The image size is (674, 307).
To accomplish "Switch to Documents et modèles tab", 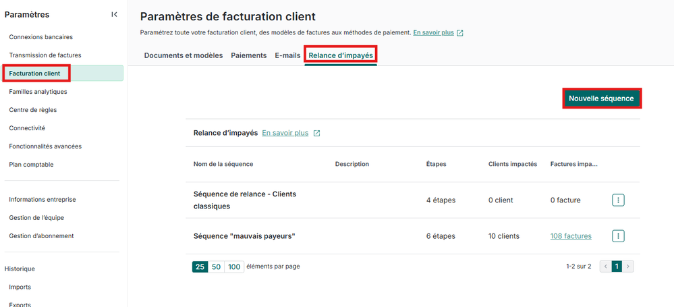I will (183, 55).
